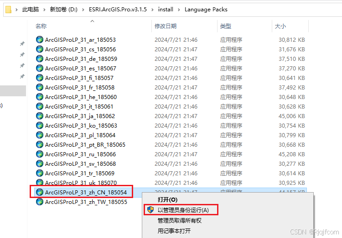Click the 37,510 KB size cell
This screenshot has height=238, width=342.
coord(292,59)
